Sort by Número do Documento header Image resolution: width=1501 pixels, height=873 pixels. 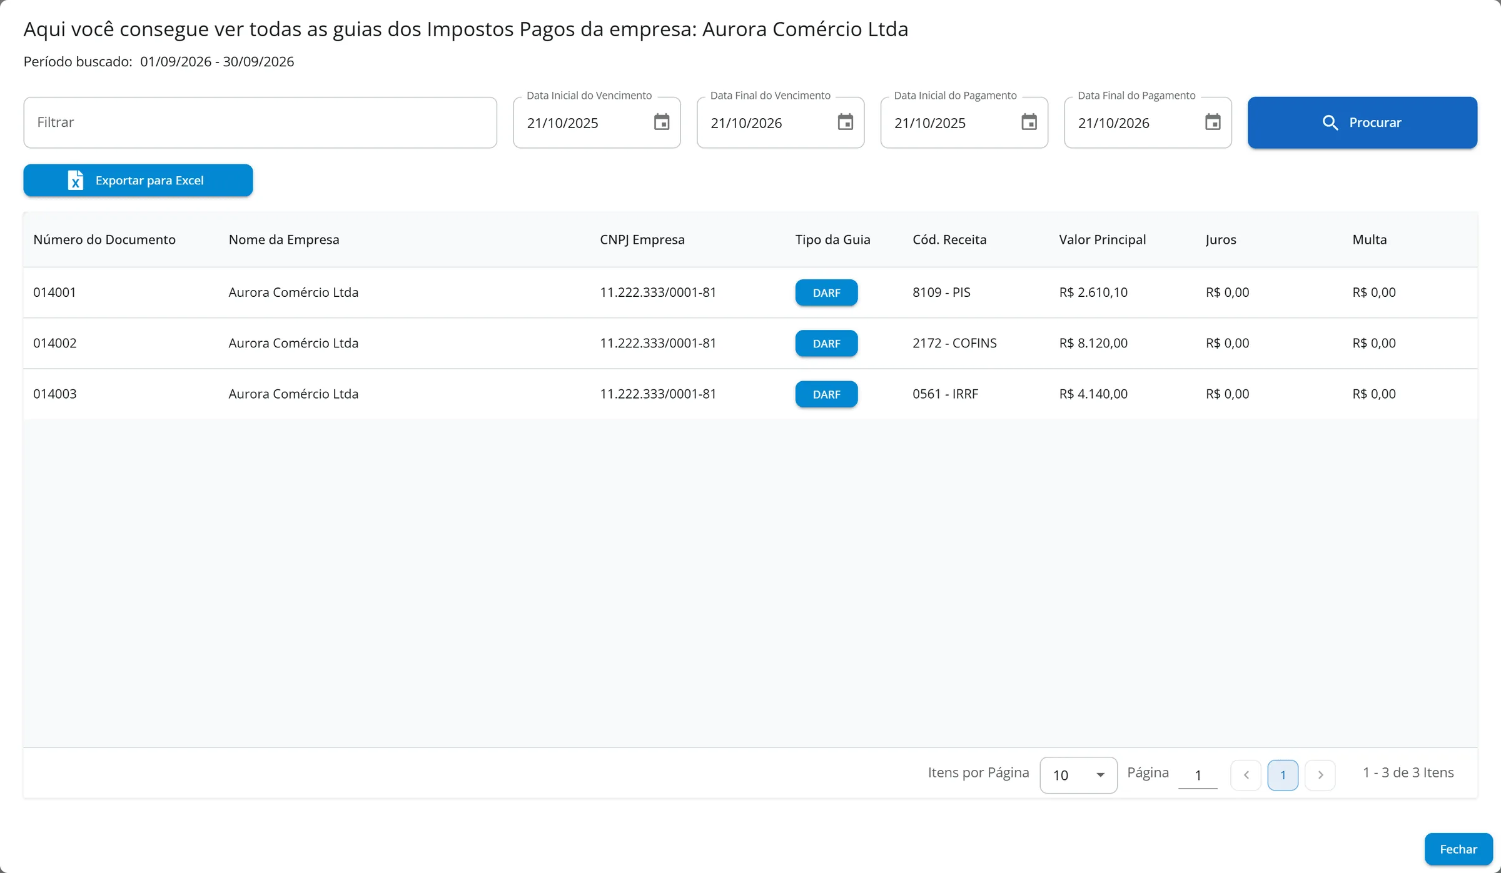104,240
